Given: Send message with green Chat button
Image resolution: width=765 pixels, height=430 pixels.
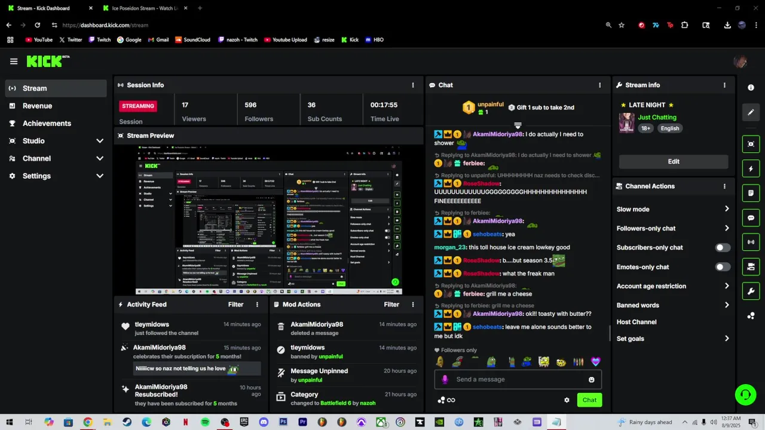Looking at the screenshot, I should click(x=589, y=400).
